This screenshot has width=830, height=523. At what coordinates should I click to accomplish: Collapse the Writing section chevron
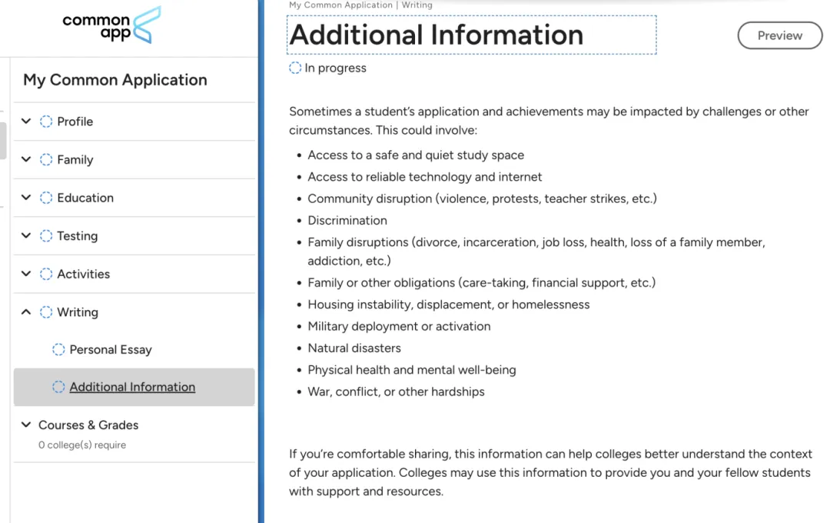point(26,312)
